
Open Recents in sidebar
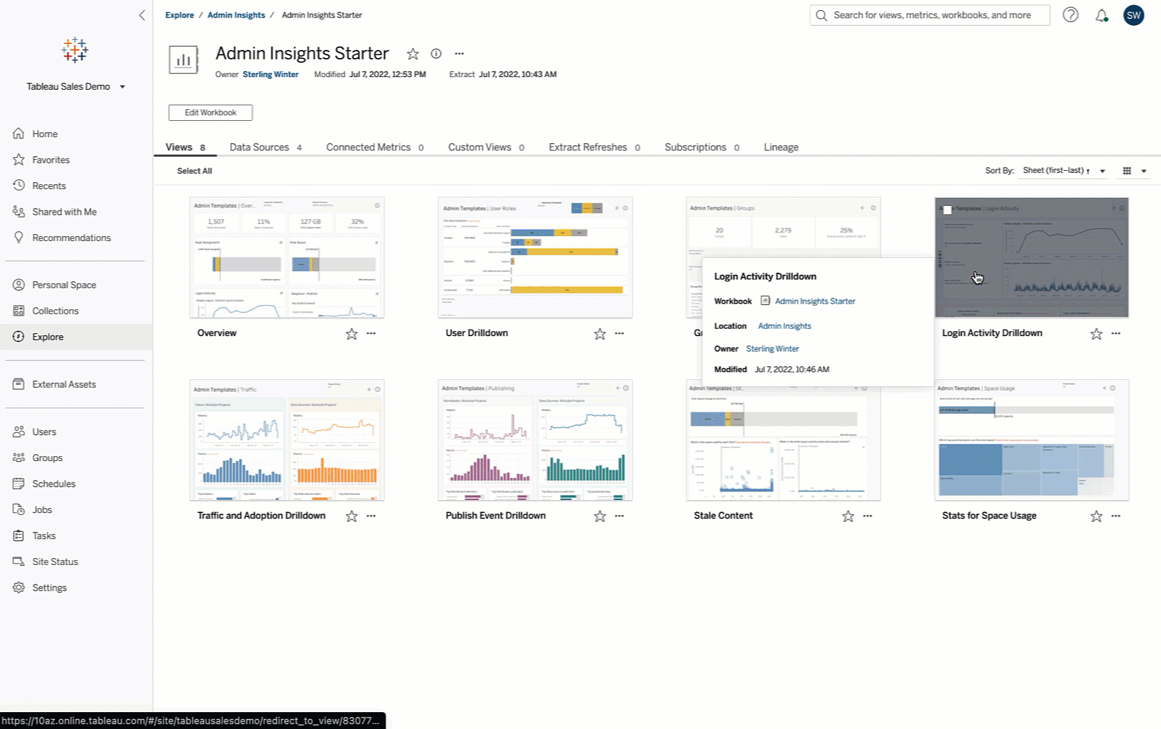pyautogui.click(x=76, y=186)
